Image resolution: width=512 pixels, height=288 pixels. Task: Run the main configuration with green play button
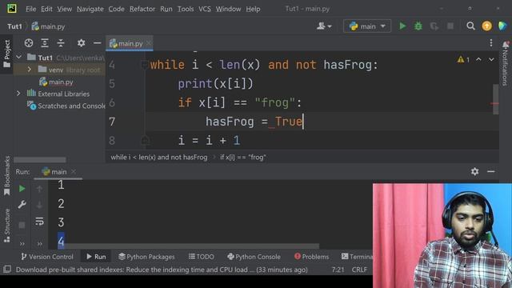[x=402, y=26]
